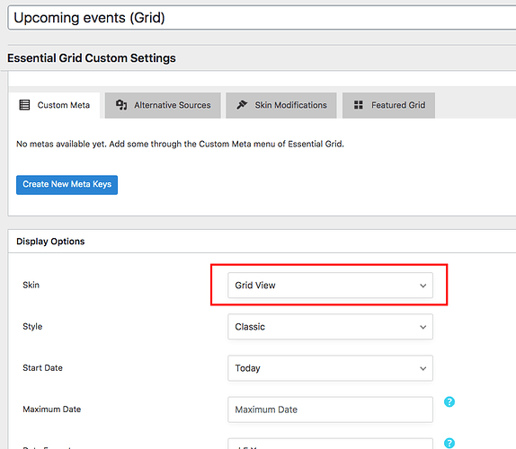Select the Custom Meta tab

55,105
